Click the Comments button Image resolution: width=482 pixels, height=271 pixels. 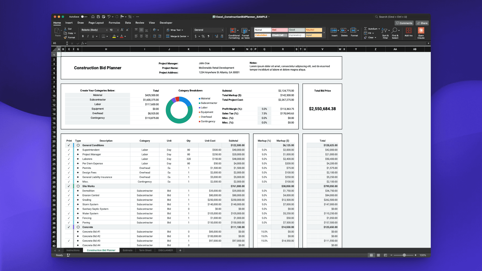[x=404, y=23]
